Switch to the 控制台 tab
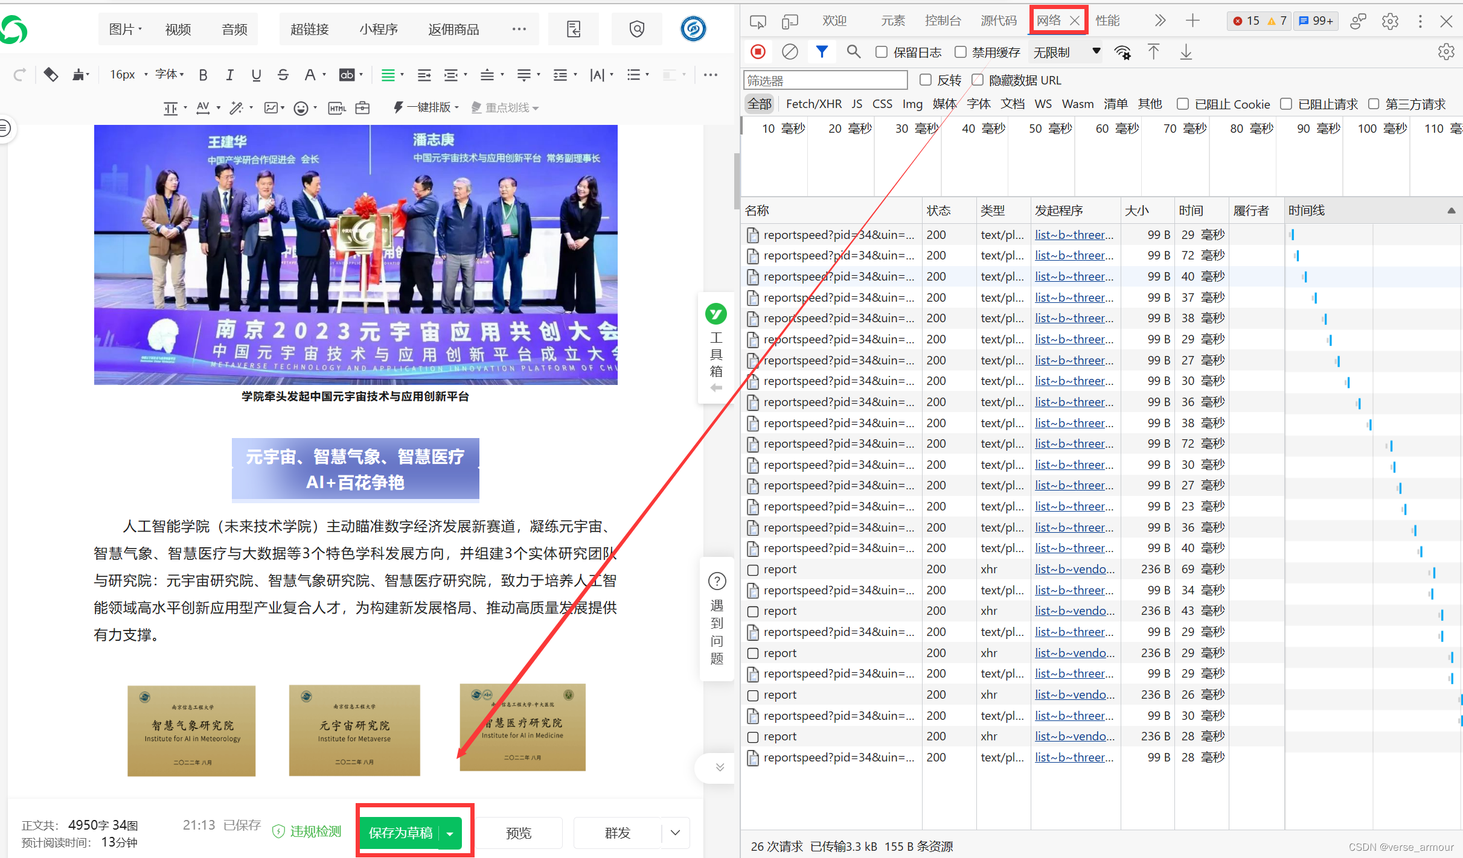 point(943,21)
